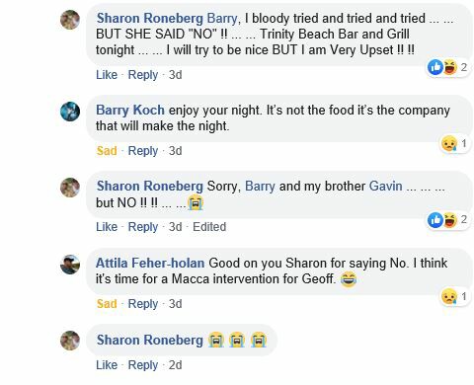The image size is (474, 385).
Task: Open like and haha reactions on 'Sorry, Barry' comment
Action: tap(447, 219)
